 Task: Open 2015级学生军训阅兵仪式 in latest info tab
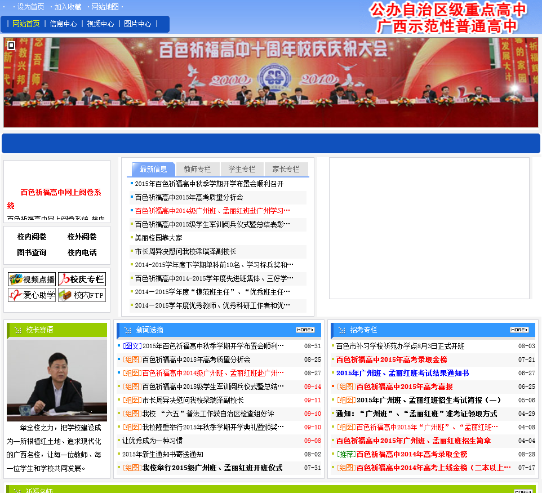tap(212, 224)
